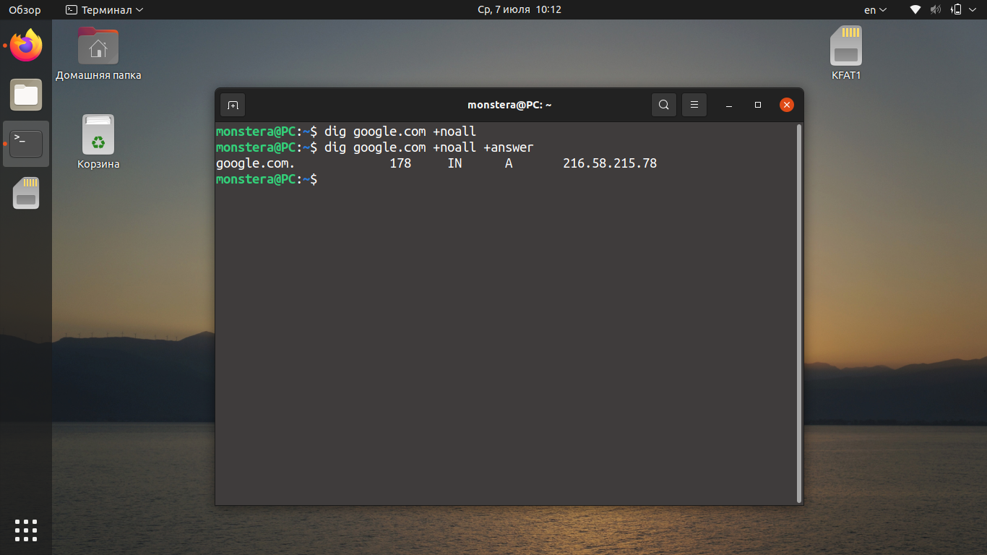987x555 pixels.
Task: Click the monstera@PC: ~ window title
Action: click(509, 105)
